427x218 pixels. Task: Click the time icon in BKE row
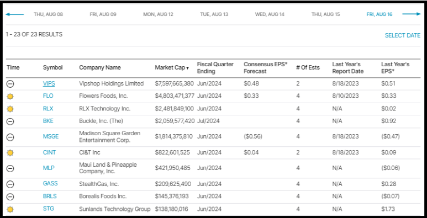pyautogui.click(x=10, y=121)
